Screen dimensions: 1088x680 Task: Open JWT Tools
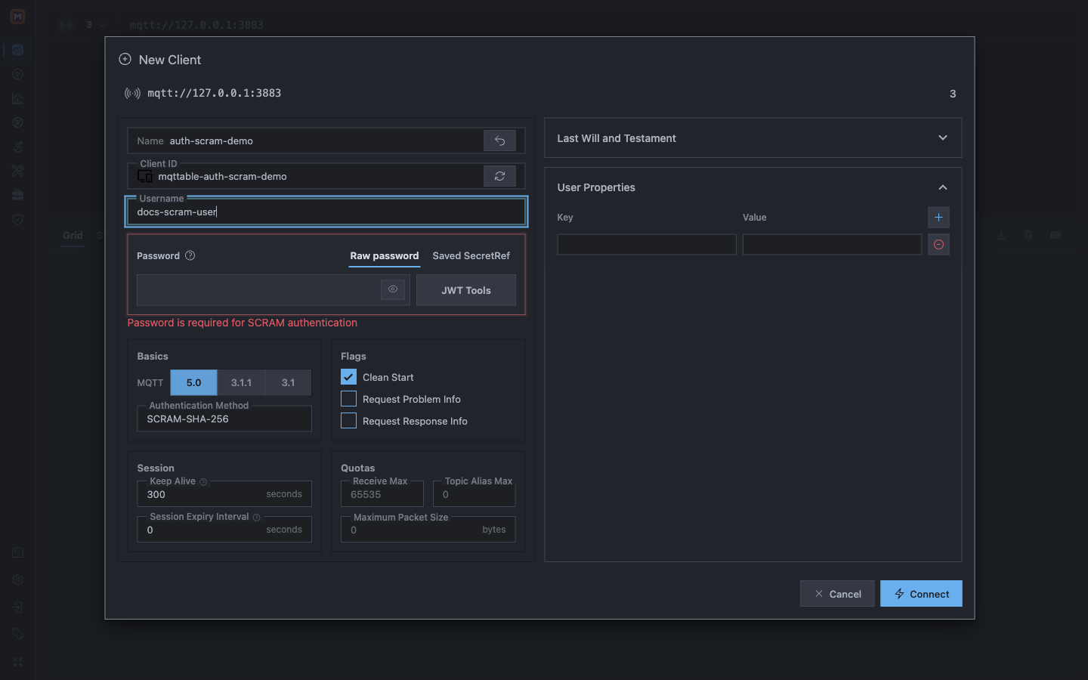point(466,290)
